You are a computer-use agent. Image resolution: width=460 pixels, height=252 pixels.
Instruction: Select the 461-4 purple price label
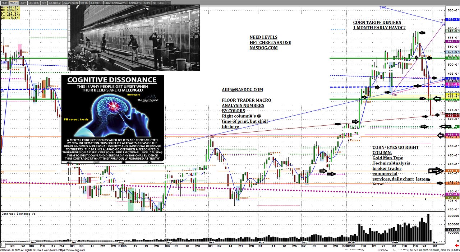point(452,134)
